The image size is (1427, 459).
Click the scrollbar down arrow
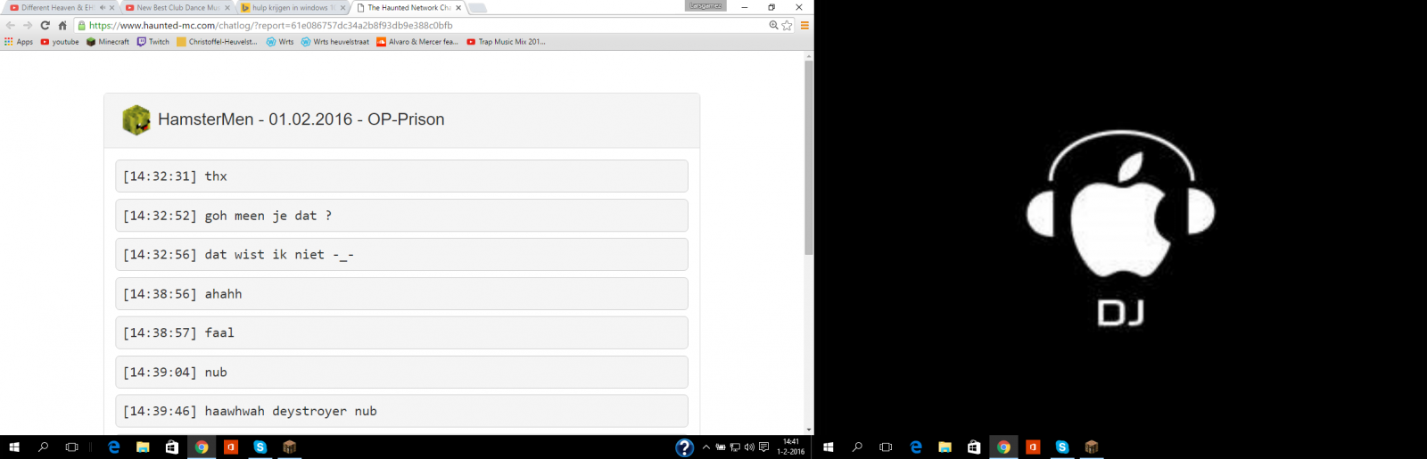[x=809, y=430]
